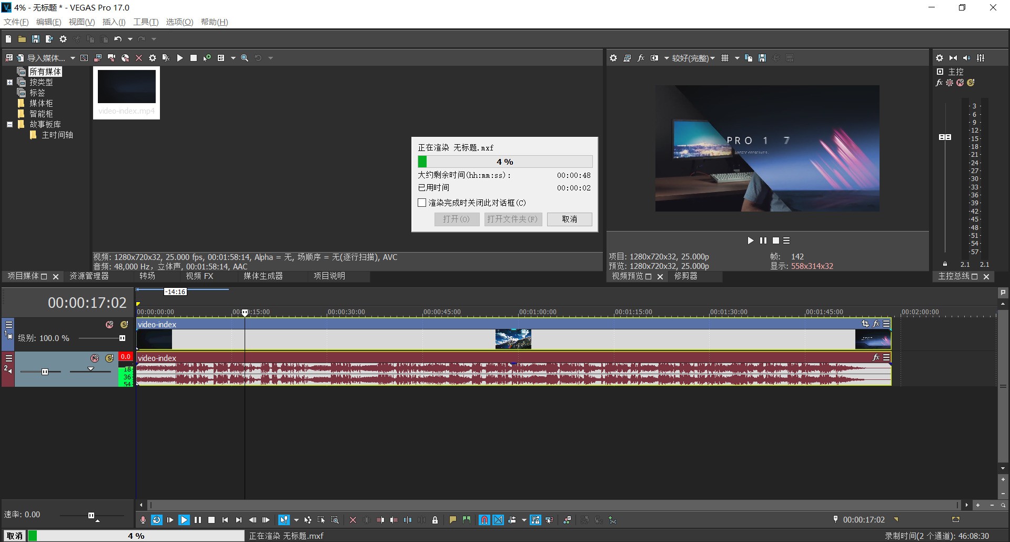This screenshot has height=542, width=1010.
Task: Toggle snapping with the magnet icon
Action: tap(484, 520)
